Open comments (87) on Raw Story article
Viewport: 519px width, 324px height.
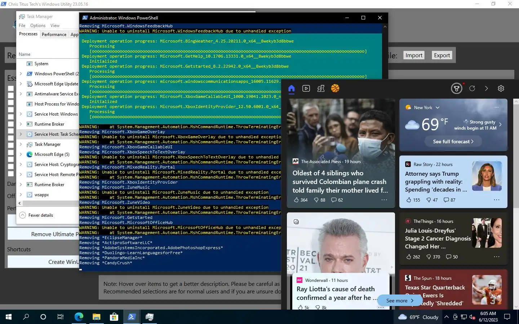pos(449,200)
